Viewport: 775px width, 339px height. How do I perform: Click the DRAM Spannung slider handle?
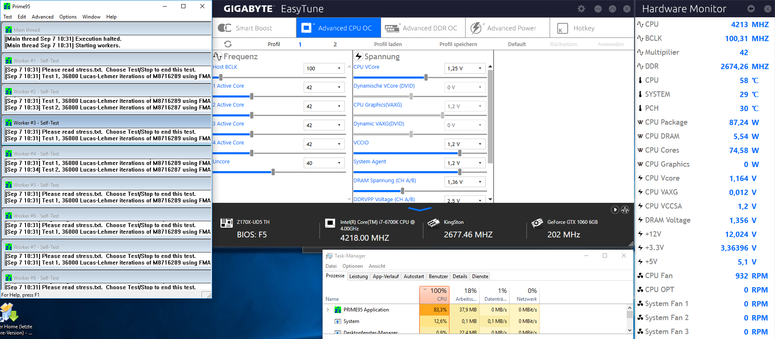(x=403, y=191)
